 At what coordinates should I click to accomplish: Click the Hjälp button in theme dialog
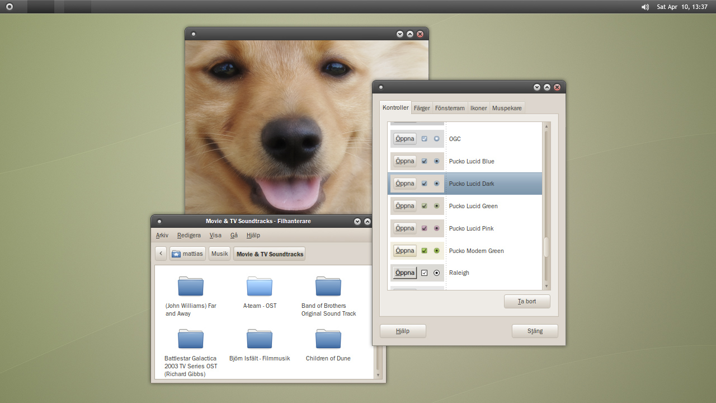point(403,331)
